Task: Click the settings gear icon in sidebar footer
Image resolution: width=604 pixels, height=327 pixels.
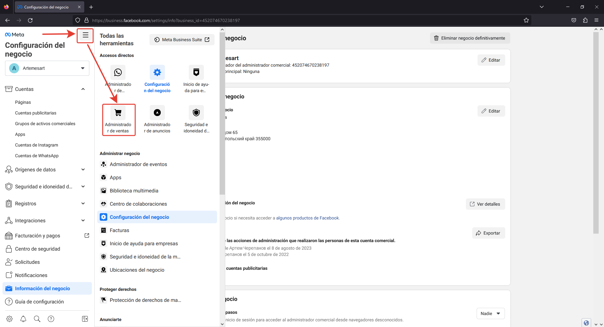Action: pyautogui.click(x=9, y=319)
